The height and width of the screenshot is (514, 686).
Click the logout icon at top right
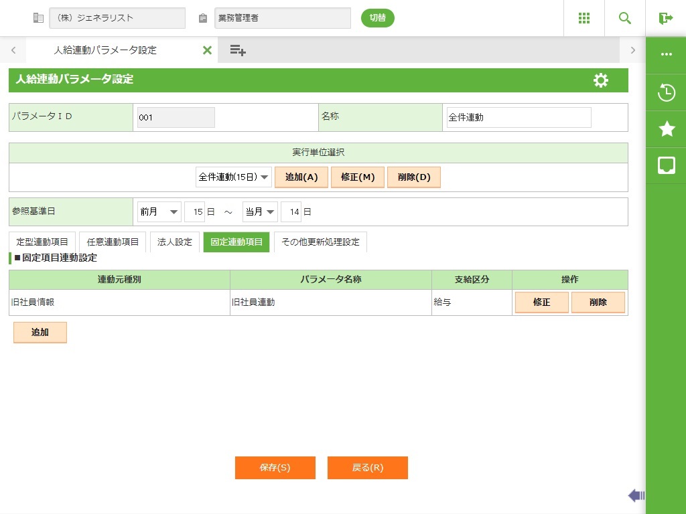(665, 18)
